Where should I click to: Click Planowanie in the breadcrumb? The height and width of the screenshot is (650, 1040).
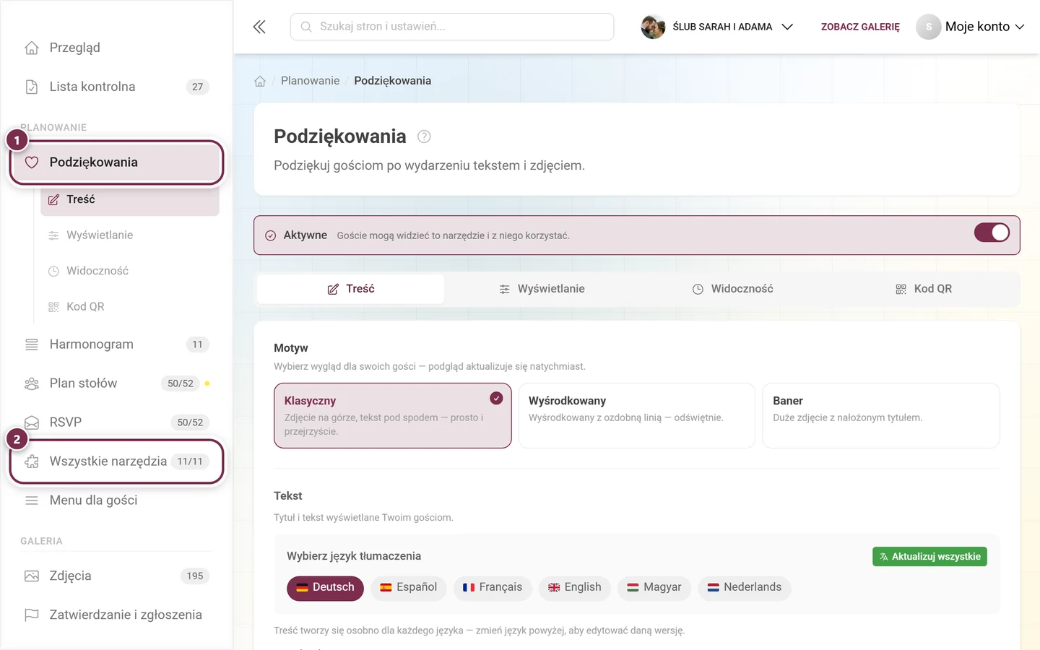click(310, 81)
